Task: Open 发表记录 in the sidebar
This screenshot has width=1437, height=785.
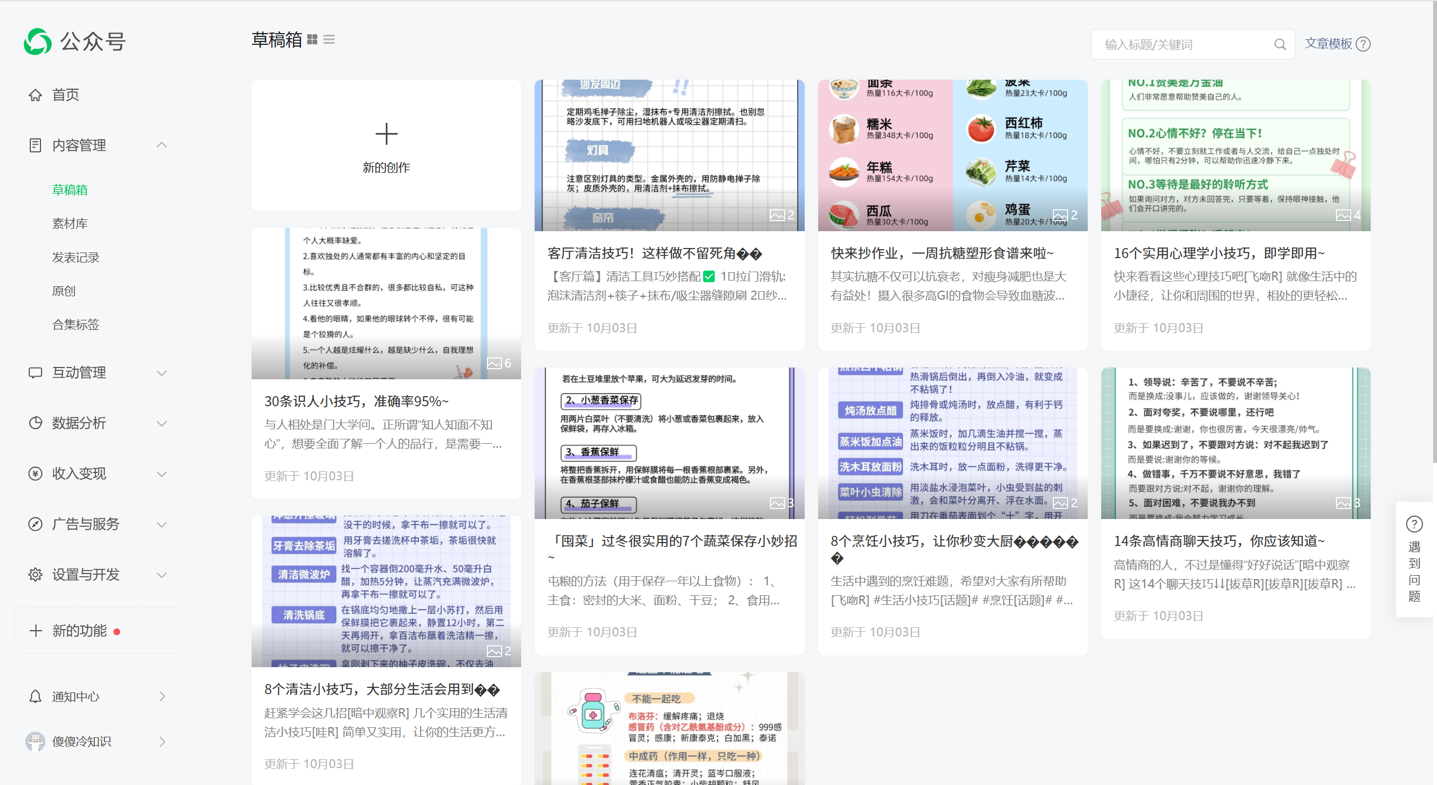Action: (x=76, y=257)
